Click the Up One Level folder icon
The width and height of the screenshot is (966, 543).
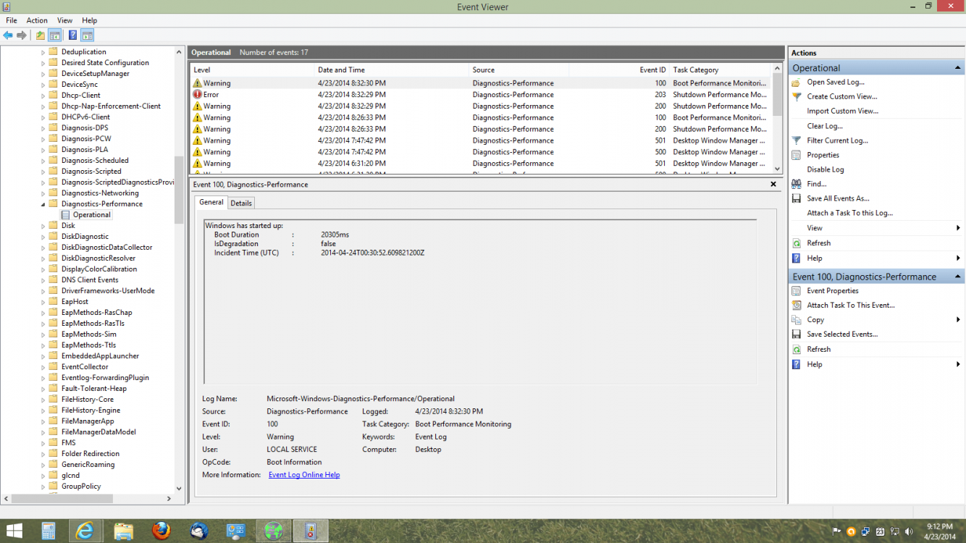41,35
